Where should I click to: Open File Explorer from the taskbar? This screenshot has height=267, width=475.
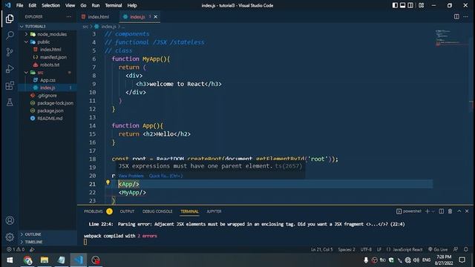45,260
